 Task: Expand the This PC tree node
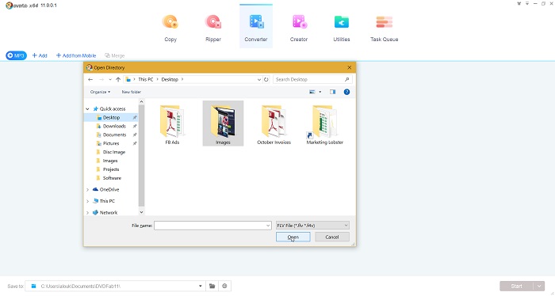87,201
